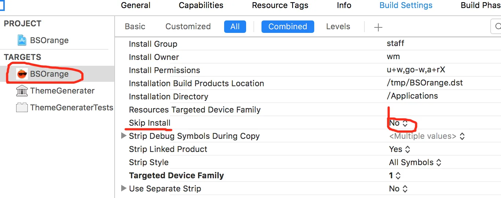The image size is (501, 198).
Task: Open the Info tab
Action: click(344, 5)
